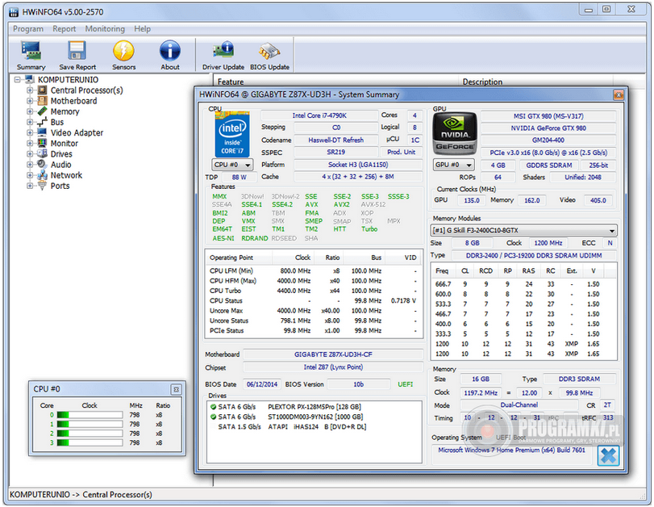Click the ST1000DM003 drive green status icon

(213, 417)
